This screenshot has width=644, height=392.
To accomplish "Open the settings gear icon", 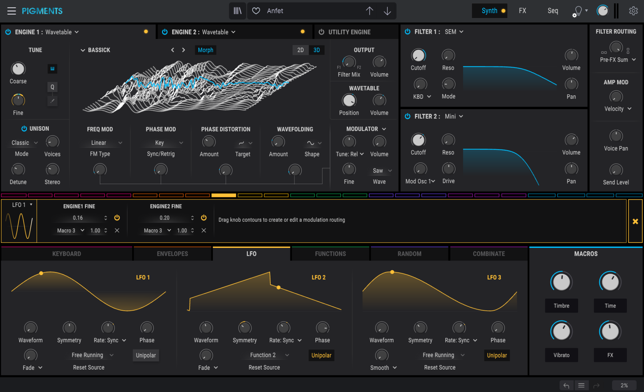I will pyautogui.click(x=633, y=11).
